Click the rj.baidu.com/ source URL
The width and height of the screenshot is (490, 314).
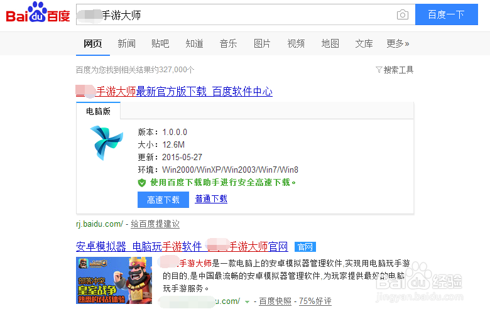pos(99,224)
